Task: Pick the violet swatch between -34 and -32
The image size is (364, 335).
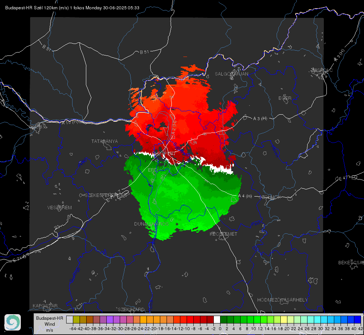Action: pos(110,319)
